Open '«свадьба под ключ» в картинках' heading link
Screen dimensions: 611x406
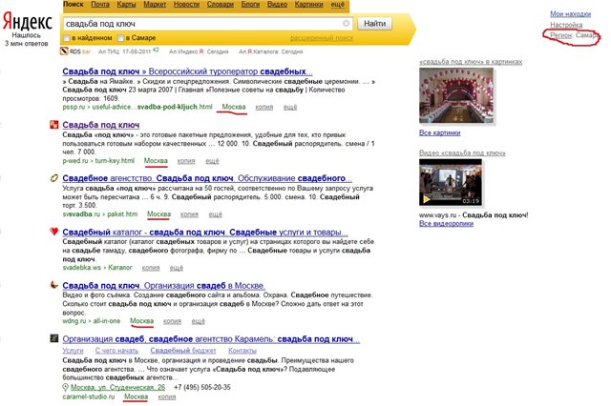(x=471, y=62)
